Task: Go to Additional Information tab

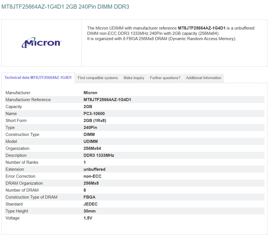Action: (x=203, y=78)
